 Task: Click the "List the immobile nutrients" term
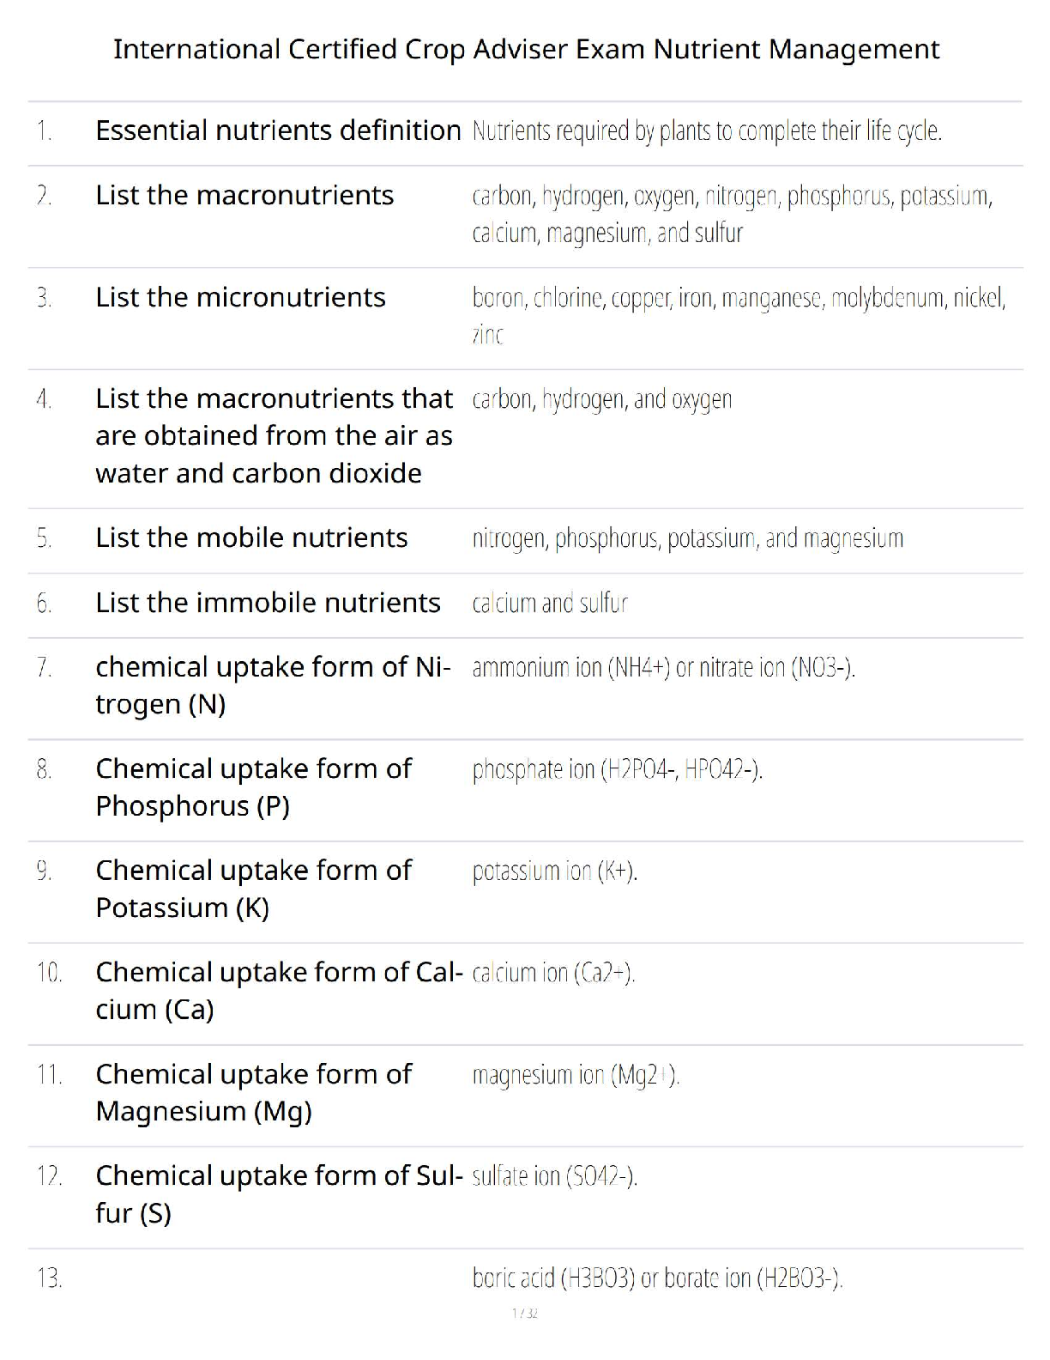268,603
